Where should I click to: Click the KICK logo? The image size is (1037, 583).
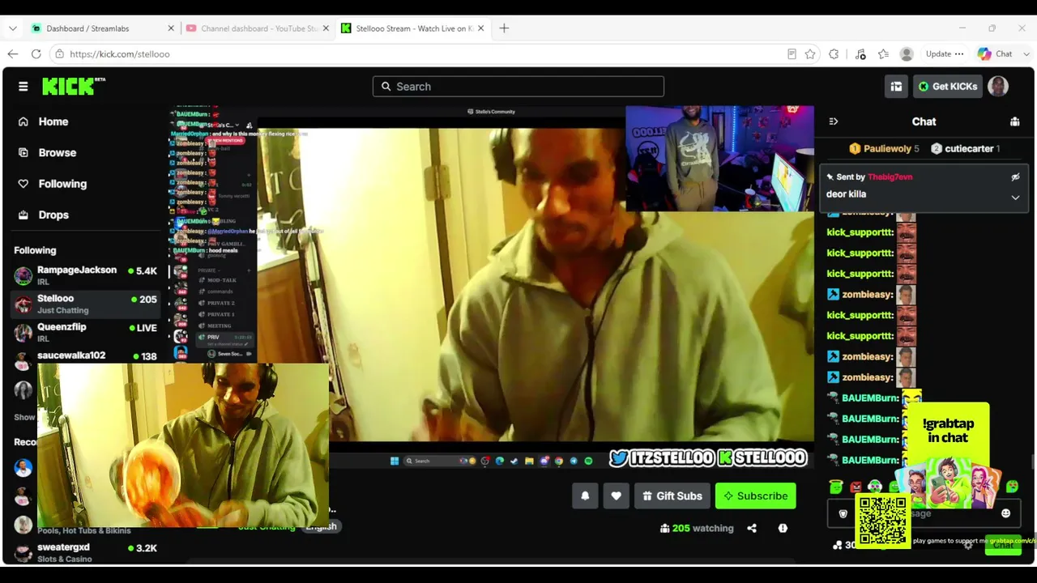click(74, 86)
